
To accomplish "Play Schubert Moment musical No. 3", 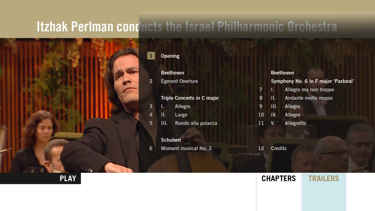I will pyautogui.click(x=186, y=149).
